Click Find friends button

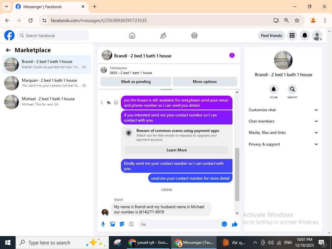coord(271,36)
